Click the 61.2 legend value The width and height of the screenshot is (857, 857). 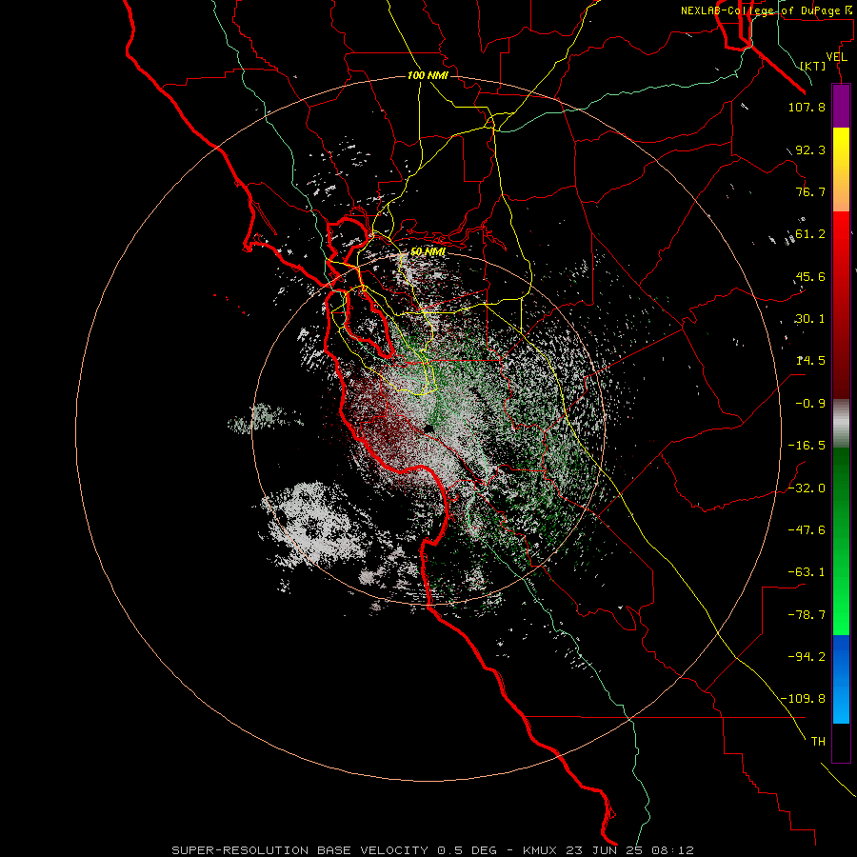click(810, 234)
